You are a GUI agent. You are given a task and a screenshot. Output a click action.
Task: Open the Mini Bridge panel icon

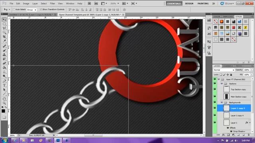209,20
